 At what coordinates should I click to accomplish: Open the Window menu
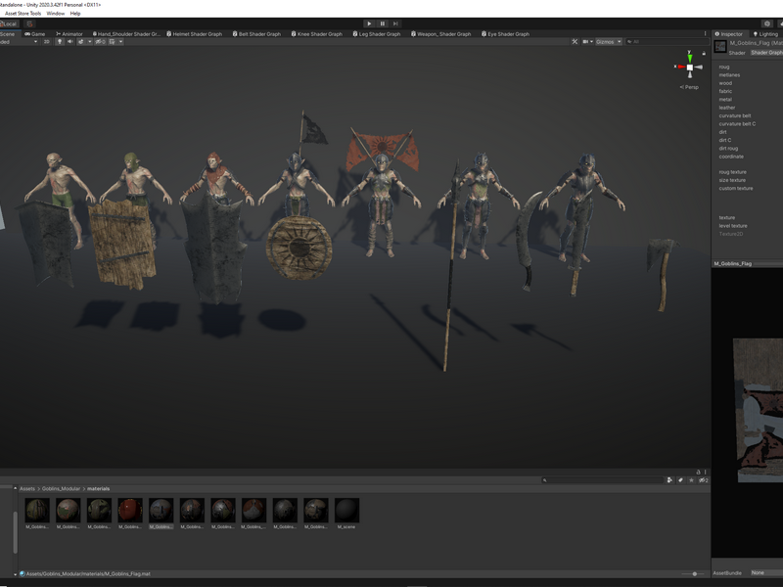pos(56,14)
